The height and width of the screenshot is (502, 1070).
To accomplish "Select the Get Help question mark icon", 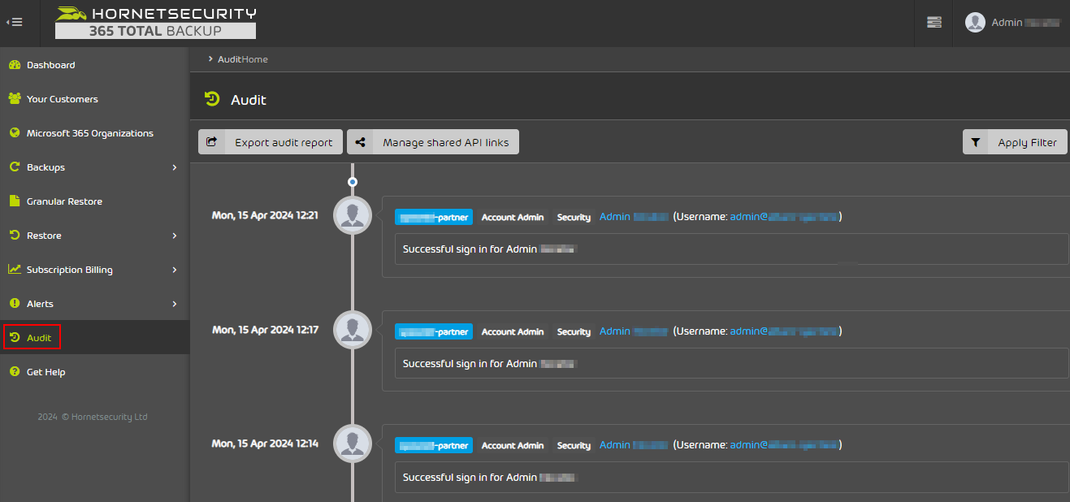I will coord(14,371).
